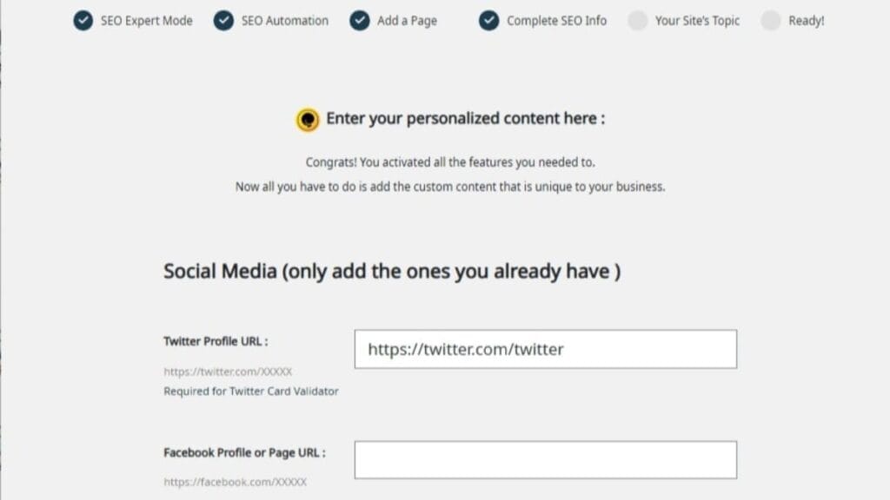Click the gray circle beside Ready!
The image size is (890, 500).
click(771, 20)
